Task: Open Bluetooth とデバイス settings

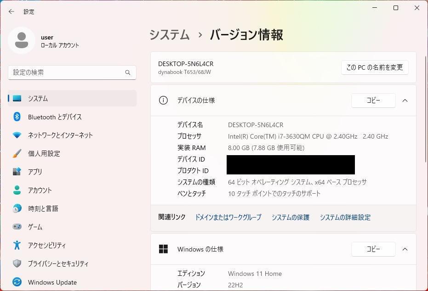Action: pyautogui.click(x=72, y=117)
